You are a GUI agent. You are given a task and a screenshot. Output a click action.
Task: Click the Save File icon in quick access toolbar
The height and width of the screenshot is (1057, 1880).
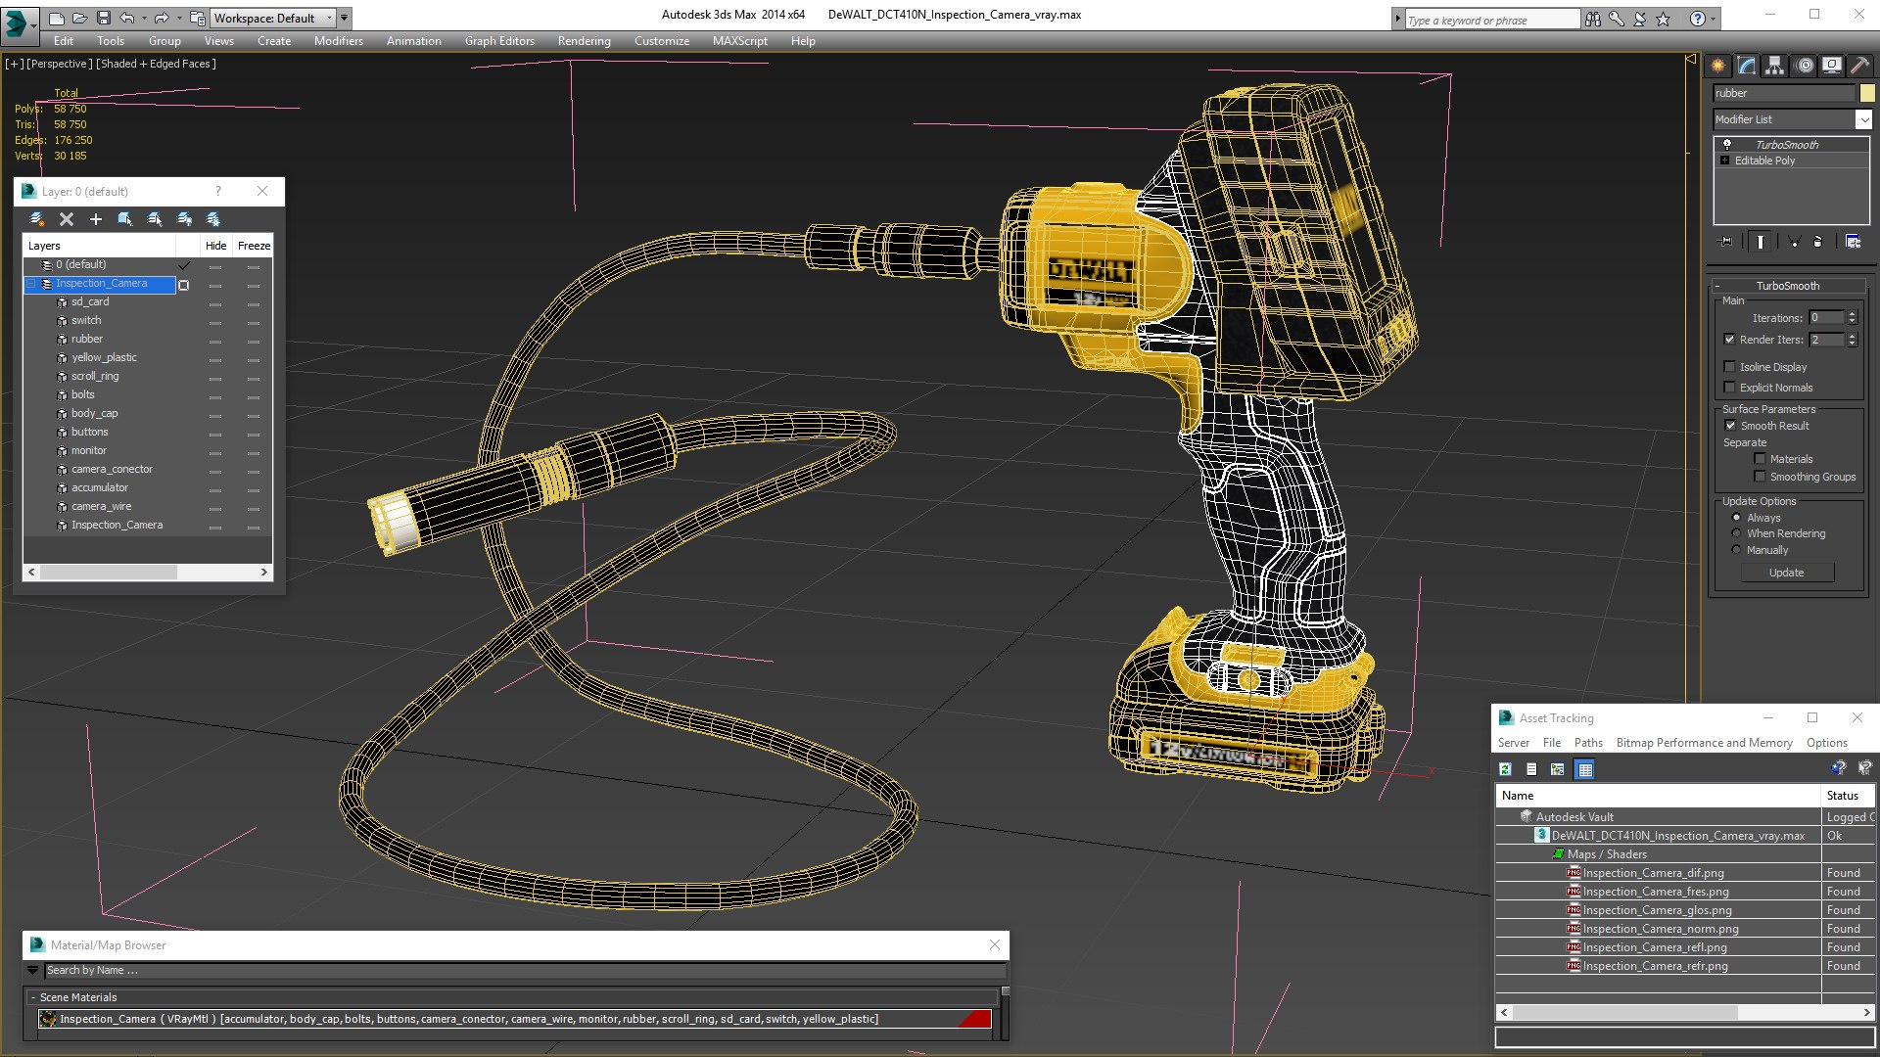coord(103,18)
